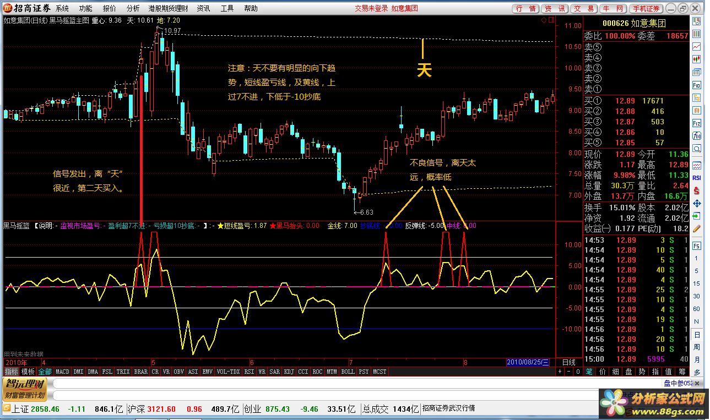
Task: Open the 帮助 menu
Action: point(251,8)
